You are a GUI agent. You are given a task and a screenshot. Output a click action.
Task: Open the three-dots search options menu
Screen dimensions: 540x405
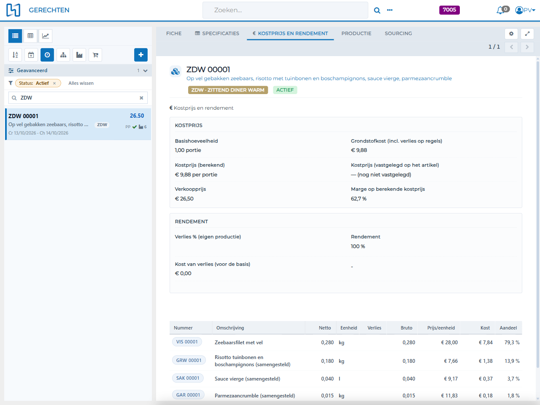coord(390,10)
